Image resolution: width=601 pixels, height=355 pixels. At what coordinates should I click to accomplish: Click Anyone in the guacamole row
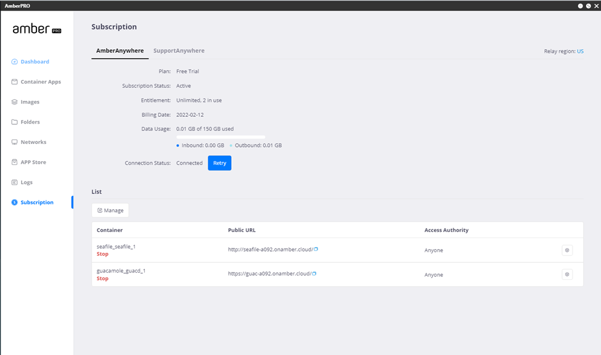tap(433, 274)
